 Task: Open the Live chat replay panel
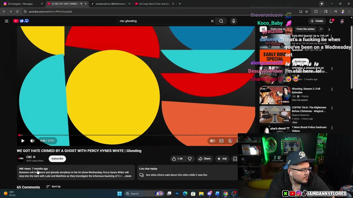pos(188,172)
